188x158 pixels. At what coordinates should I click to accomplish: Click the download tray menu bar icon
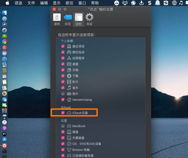(142, 3)
